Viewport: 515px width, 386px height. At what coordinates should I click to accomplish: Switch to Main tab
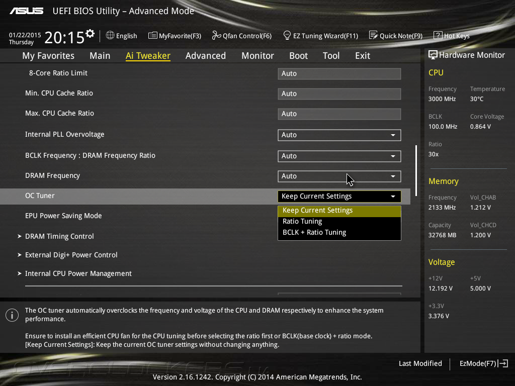100,56
